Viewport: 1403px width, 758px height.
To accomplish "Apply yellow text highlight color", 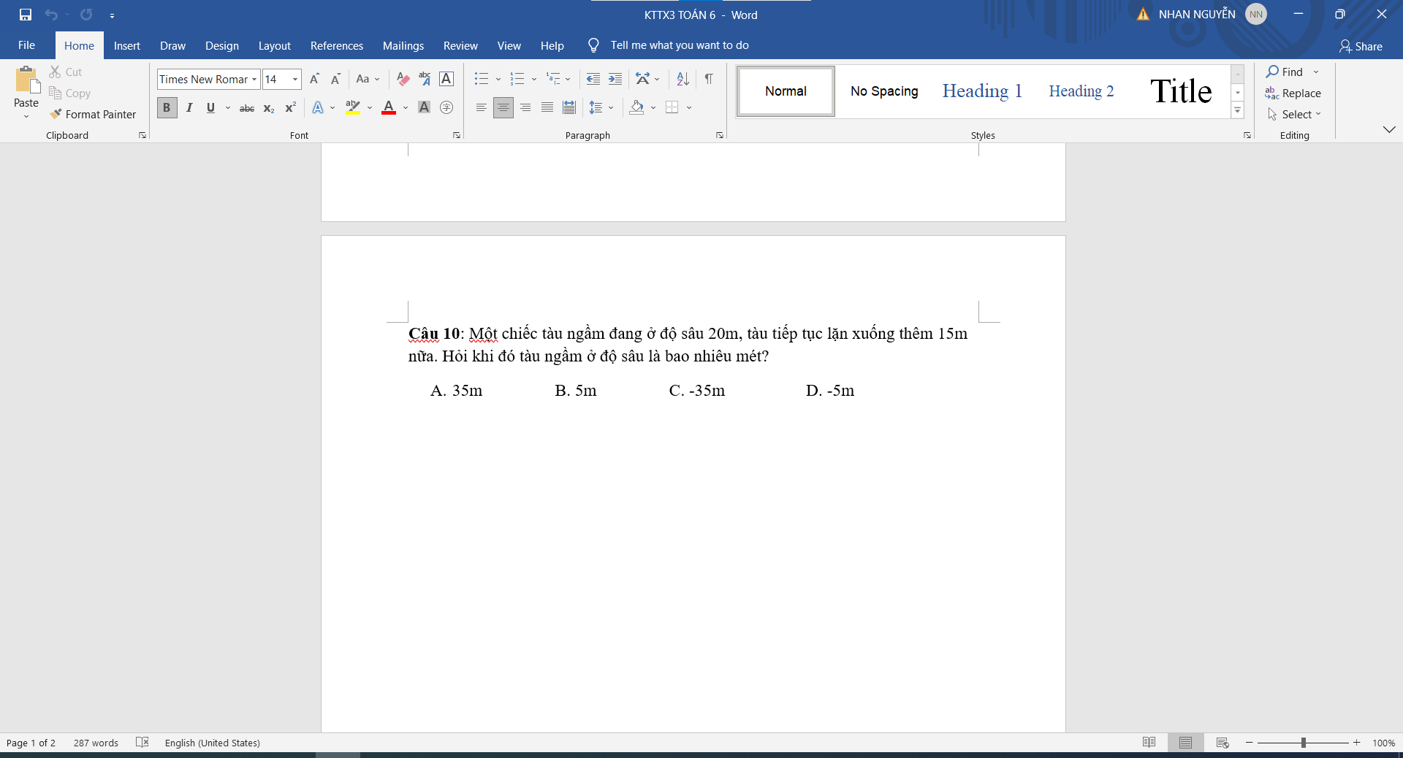I will click(x=353, y=107).
